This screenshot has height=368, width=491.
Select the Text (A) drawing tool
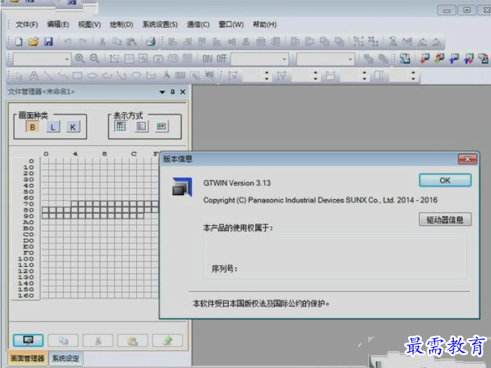(33, 75)
